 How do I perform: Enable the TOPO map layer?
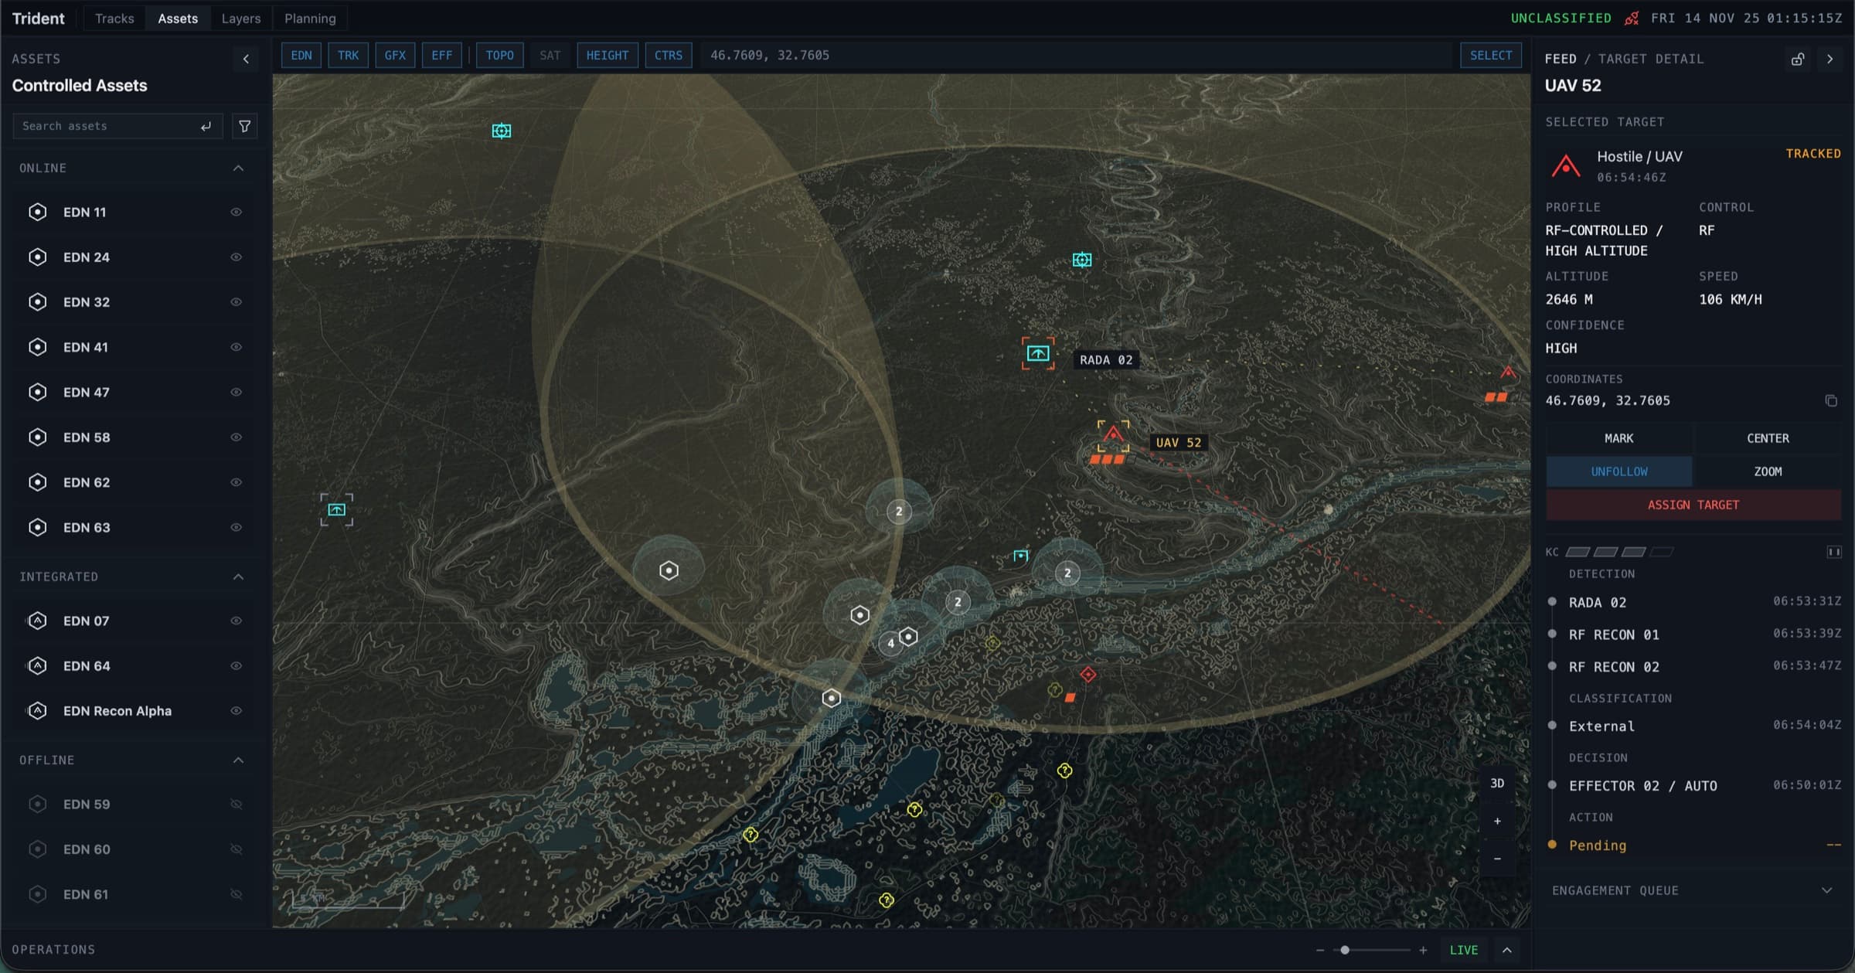499,56
